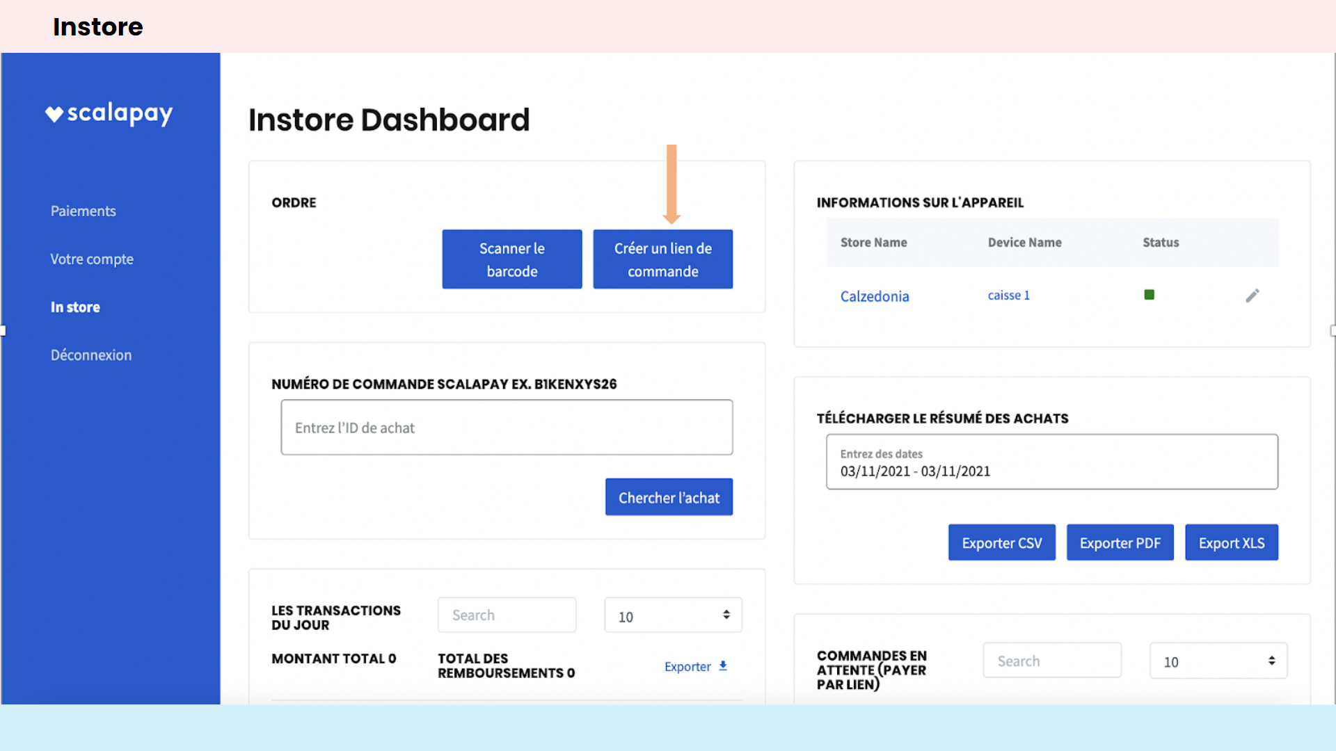Viewport: 1336px width, 751px height.
Task: Click the pencil edit icon for caisse 1
Action: tap(1252, 296)
